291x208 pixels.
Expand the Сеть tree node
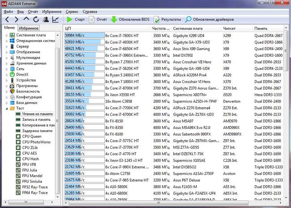(7, 69)
